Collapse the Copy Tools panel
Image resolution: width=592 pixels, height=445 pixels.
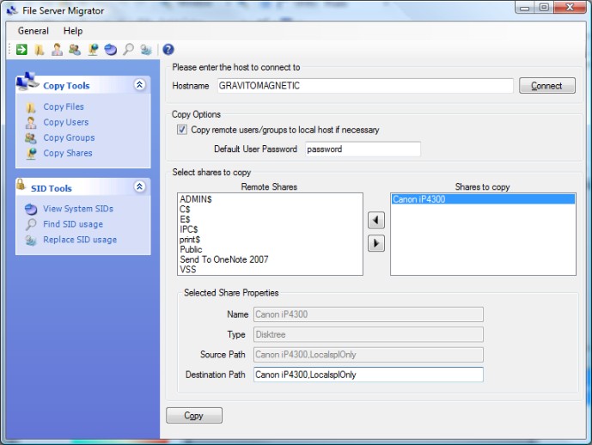pyautogui.click(x=140, y=85)
